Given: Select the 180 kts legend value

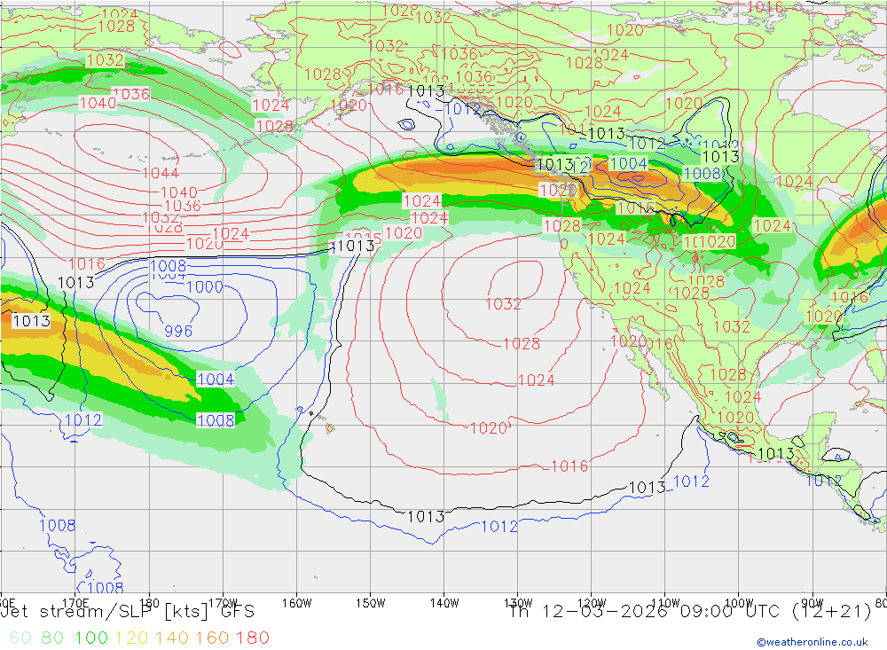Looking at the screenshot, I should coord(252,638).
